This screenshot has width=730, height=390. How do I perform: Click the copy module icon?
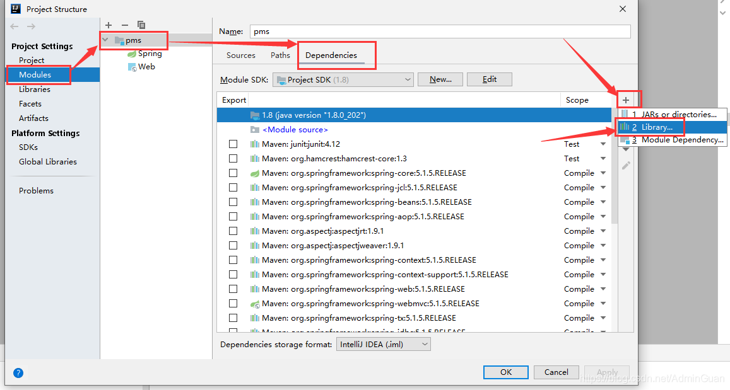[141, 25]
